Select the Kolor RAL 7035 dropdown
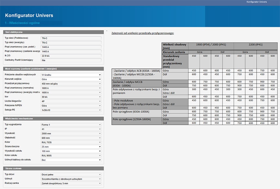The height and width of the screenshot is (189, 280). [x=71, y=142]
